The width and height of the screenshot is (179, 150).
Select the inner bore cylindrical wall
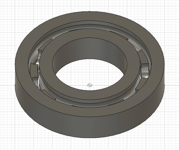[89, 49]
